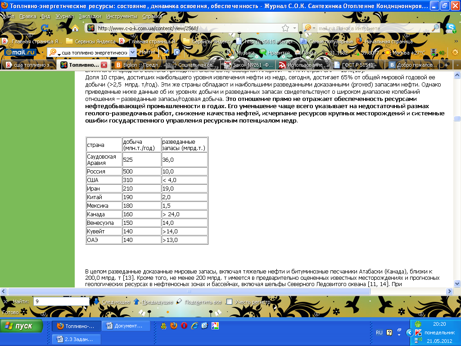Open the list all tabs dropdown
The height and width of the screenshot is (346, 461).
pyautogui.click(x=457, y=65)
